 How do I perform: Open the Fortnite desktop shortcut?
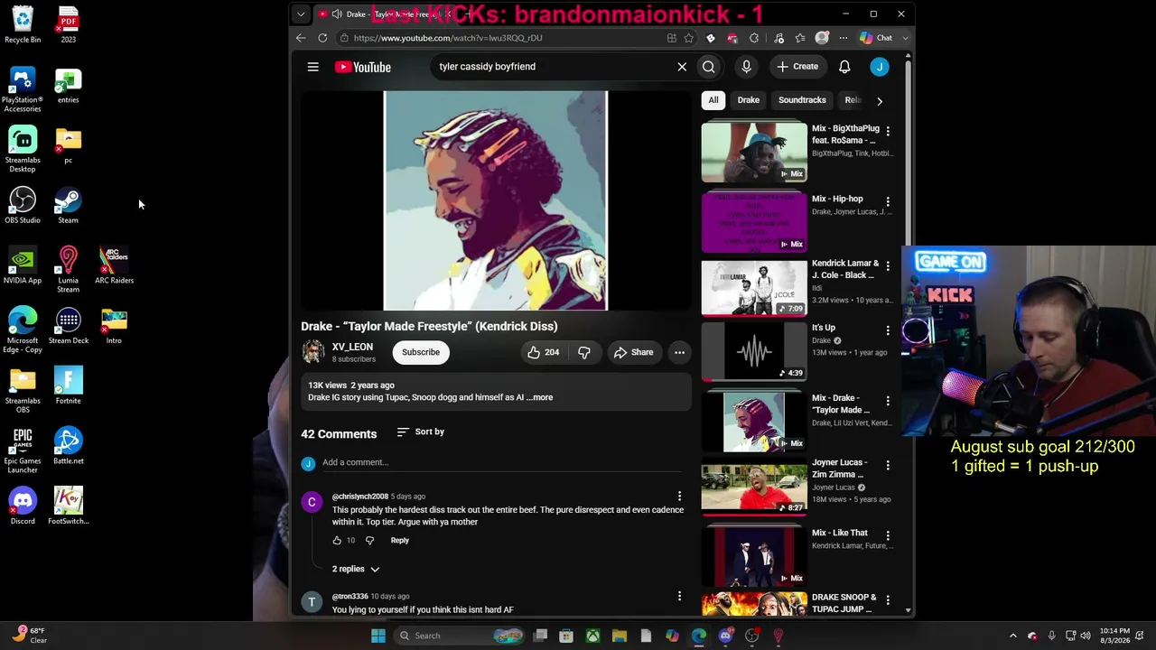point(68,385)
